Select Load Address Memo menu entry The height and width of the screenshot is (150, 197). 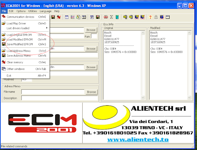(25, 51)
